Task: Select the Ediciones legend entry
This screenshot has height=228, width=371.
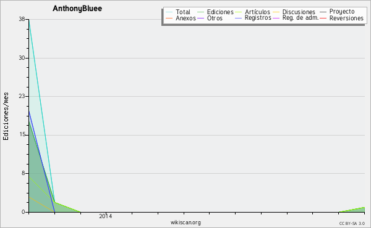Action: (x=215, y=12)
